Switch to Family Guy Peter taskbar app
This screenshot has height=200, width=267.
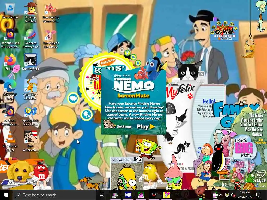click(141, 195)
